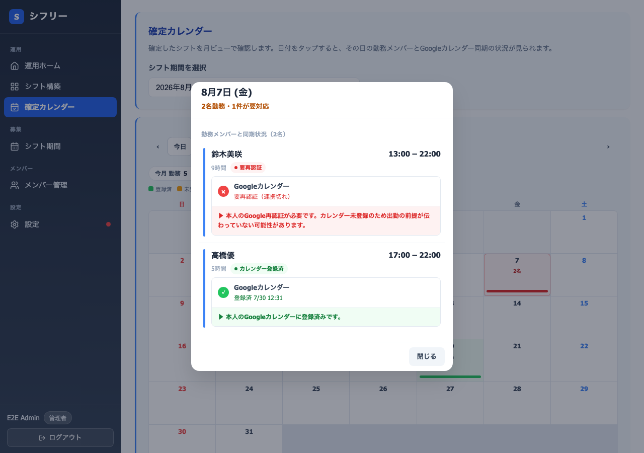Click the 今日 button in calendar
Viewport: 644px width, 453px height.
point(180,146)
